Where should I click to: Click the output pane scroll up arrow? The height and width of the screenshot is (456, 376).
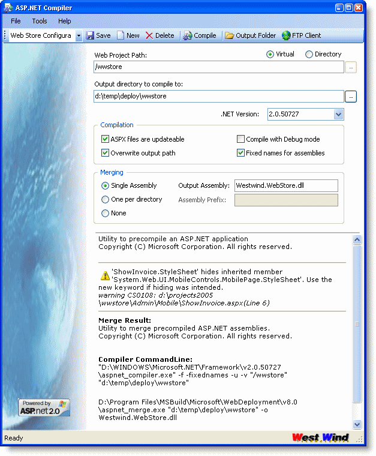pos(357,240)
